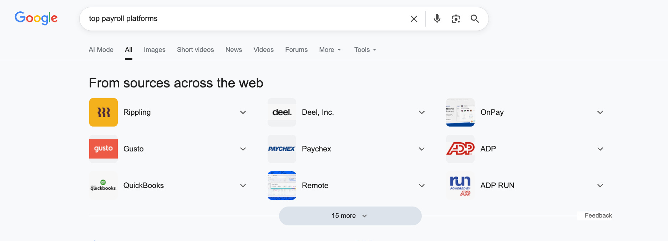Switch to AI Mode tab

101,50
